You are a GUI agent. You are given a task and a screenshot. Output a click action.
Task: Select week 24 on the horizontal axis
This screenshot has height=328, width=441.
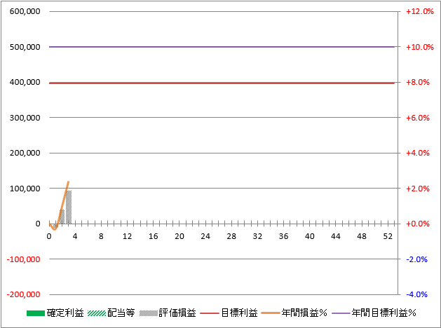[x=205, y=237]
